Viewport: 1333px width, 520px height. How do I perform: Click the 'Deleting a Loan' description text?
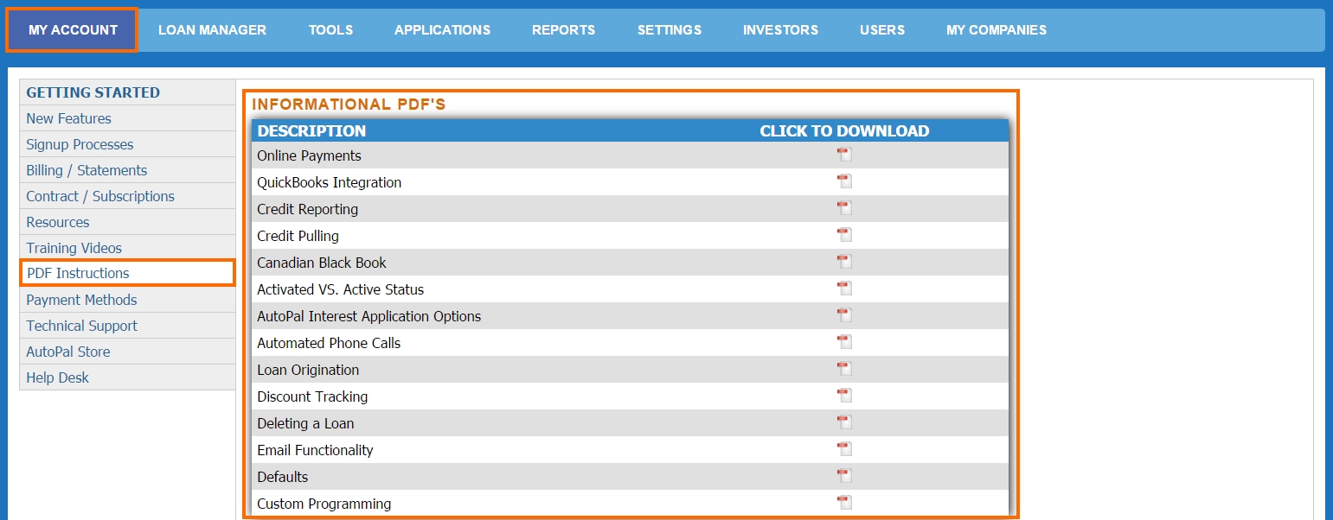(305, 423)
